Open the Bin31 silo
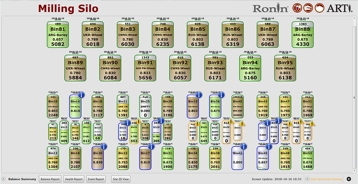358x184 pixels. pyautogui.click(x=168, y=158)
